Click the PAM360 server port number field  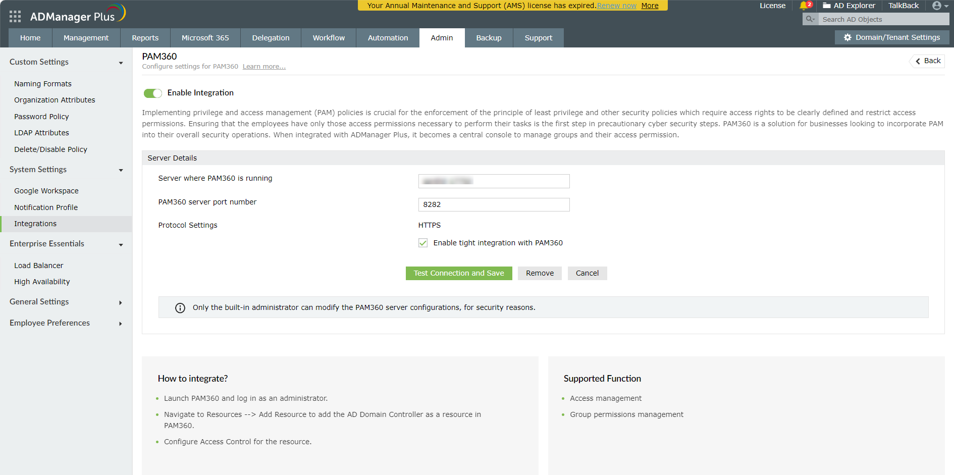pyautogui.click(x=493, y=204)
